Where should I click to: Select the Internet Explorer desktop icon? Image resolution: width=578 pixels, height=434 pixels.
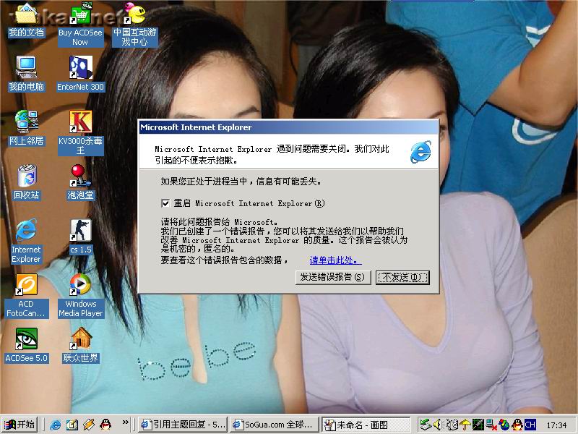26,242
